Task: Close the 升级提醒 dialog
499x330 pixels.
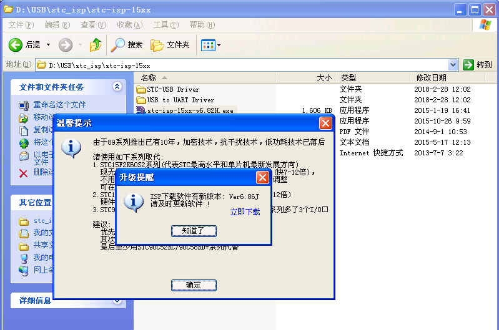Action: (262, 177)
